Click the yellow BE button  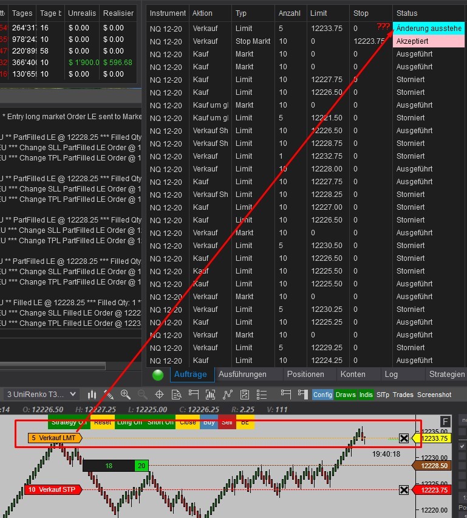245,422
